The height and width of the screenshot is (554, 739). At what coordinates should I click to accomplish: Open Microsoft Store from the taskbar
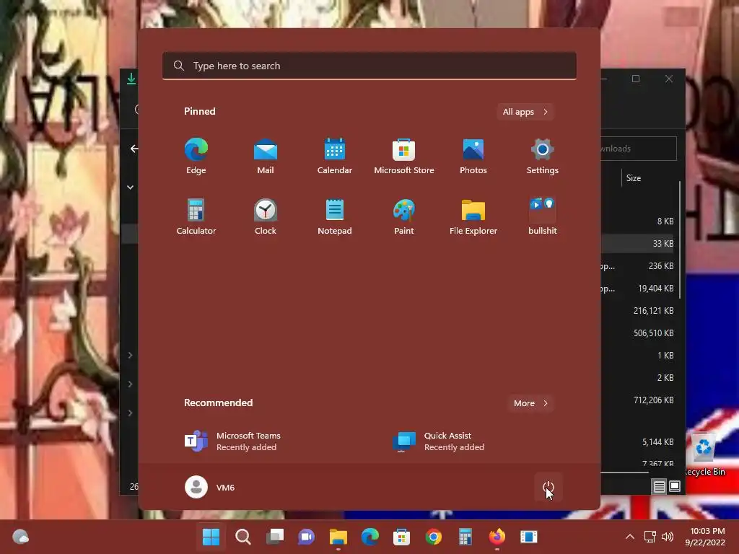click(401, 537)
